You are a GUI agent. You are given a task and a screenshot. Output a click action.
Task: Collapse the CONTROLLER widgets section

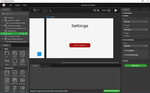pyautogui.click(x=2, y=68)
